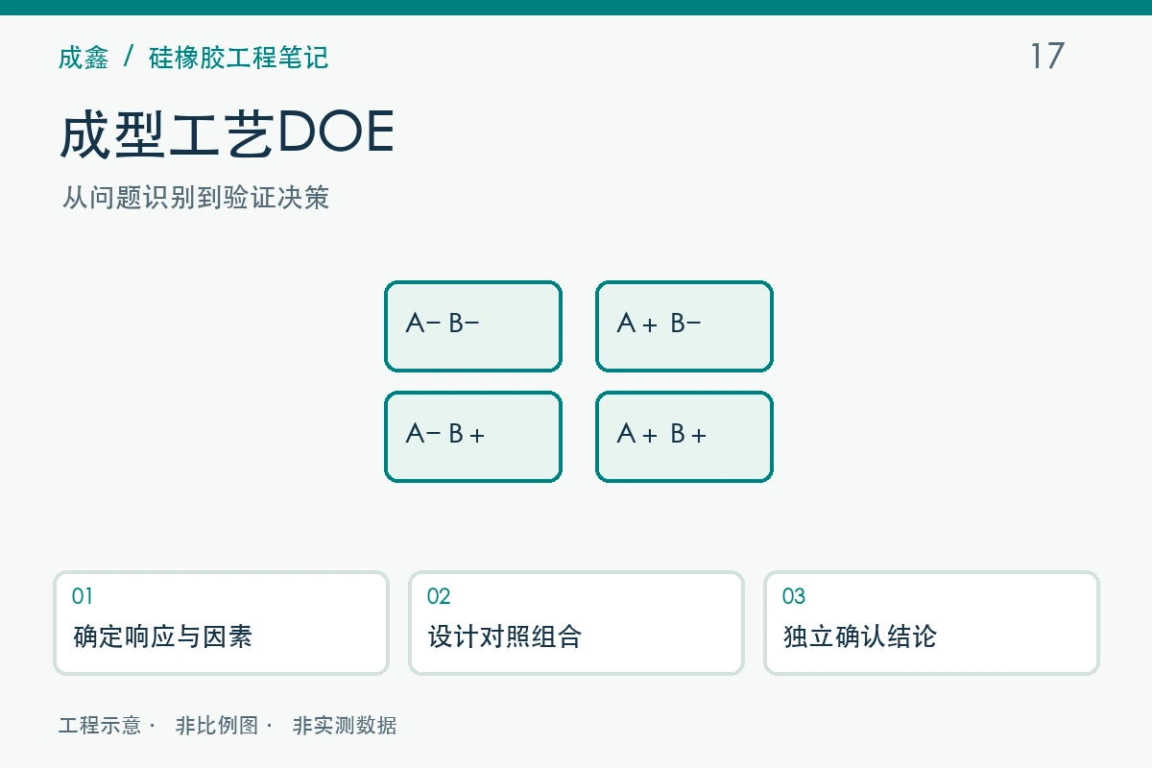Click the header text 硅橡胶工程笔记
Viewport: 1152px width, 768px height.
pyautogui.click(x=238, y=58)
